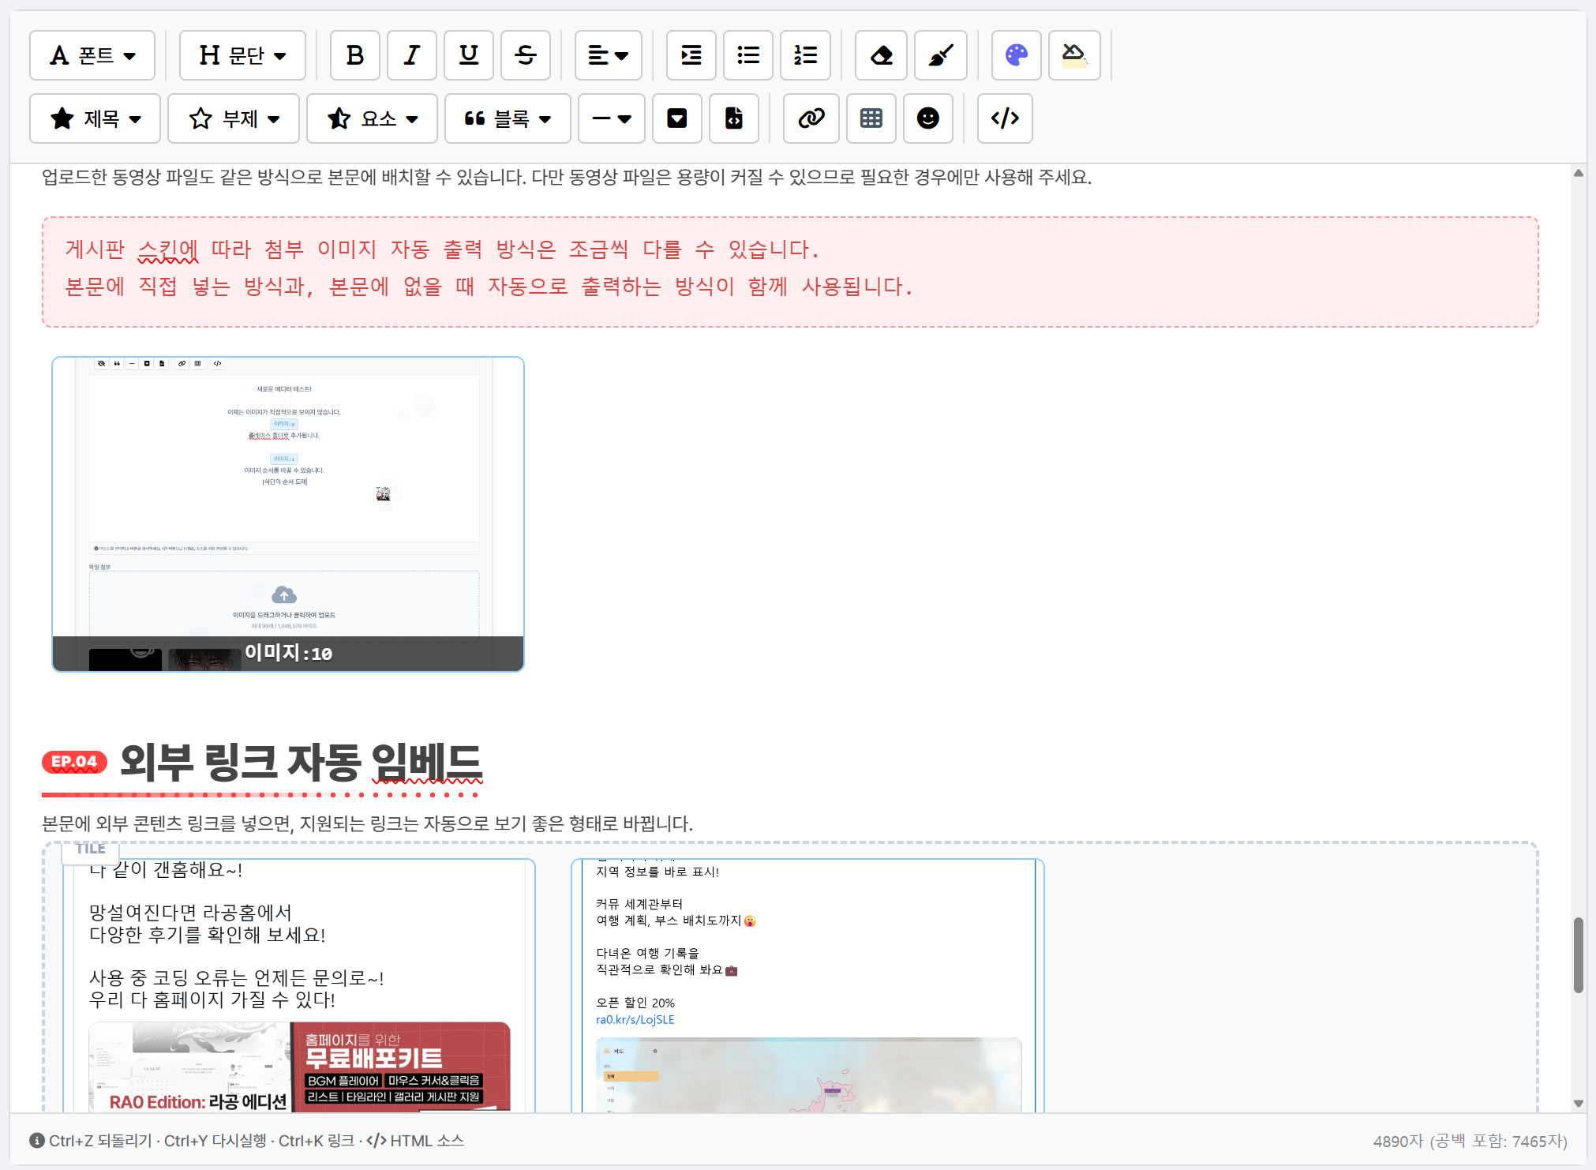
Task: Click the text 커뮤 세계관부터
Action: coord(639,904)
